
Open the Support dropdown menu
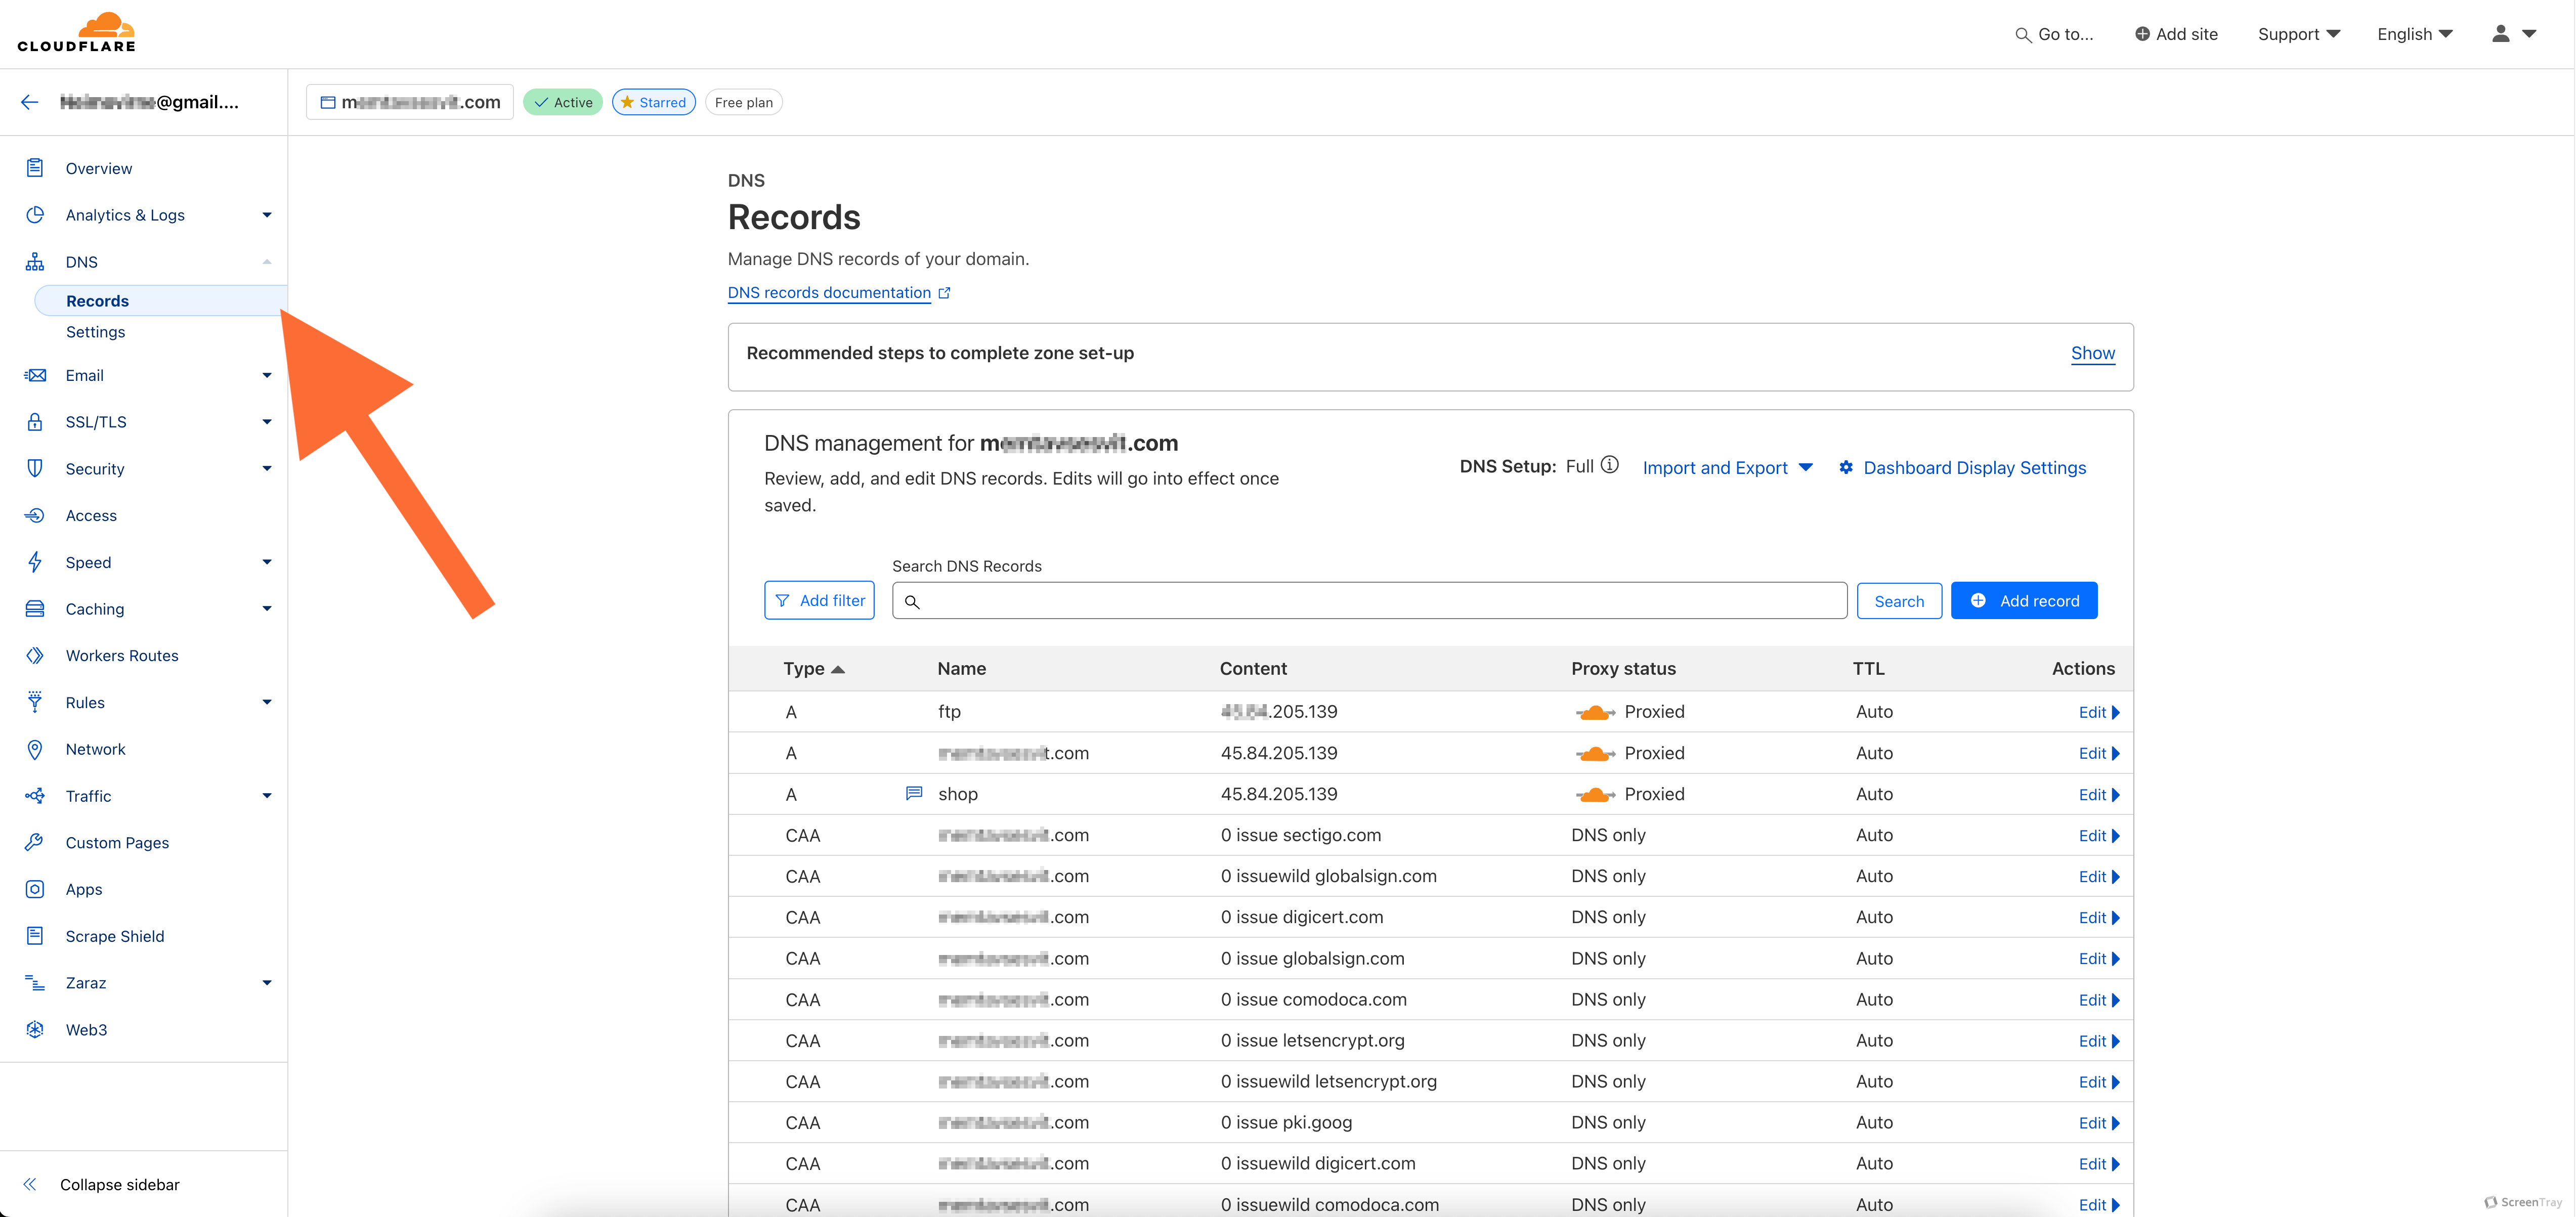(2299, 34)
